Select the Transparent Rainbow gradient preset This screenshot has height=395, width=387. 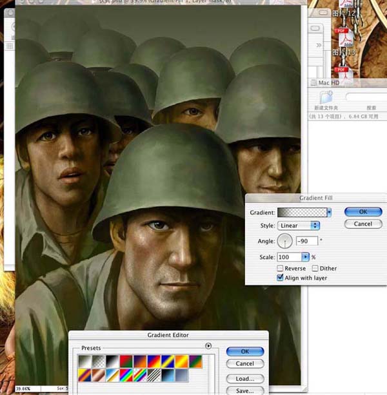click(140, 376)
